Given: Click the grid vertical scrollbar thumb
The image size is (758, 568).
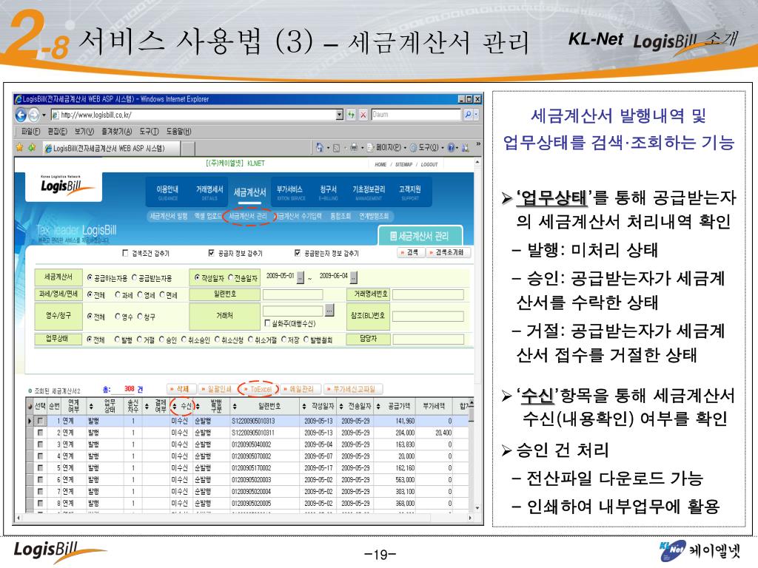Looking at the screenshot, I should tap(472, 416).
